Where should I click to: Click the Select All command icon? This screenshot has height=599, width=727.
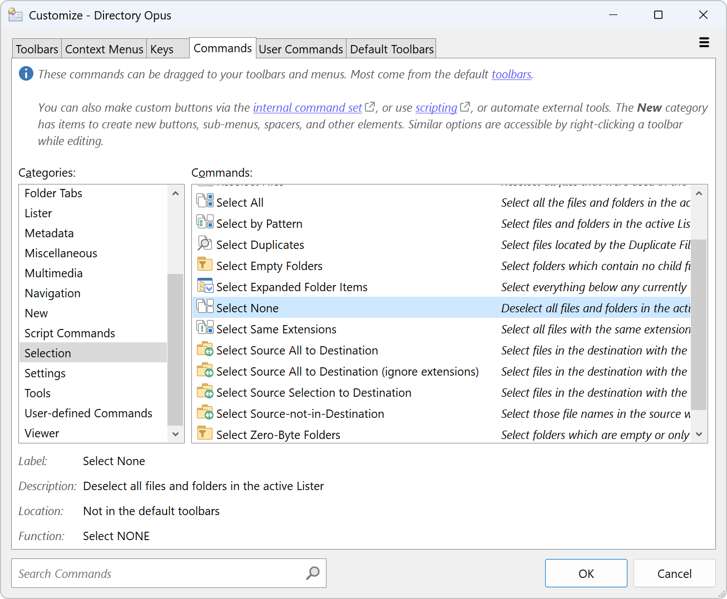(x=205, y=201)
